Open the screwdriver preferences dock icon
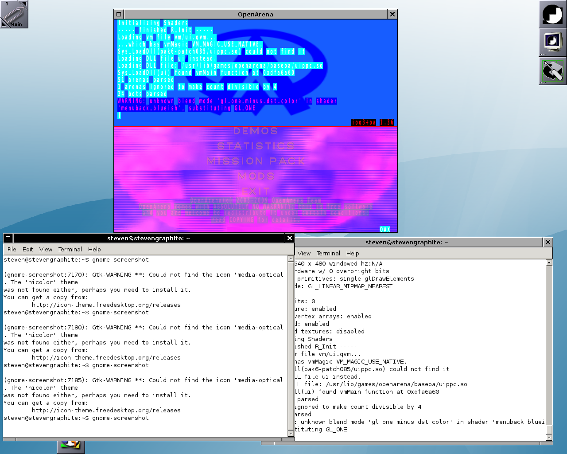This screenshot has width=567, height=454. tap(552, 71)
